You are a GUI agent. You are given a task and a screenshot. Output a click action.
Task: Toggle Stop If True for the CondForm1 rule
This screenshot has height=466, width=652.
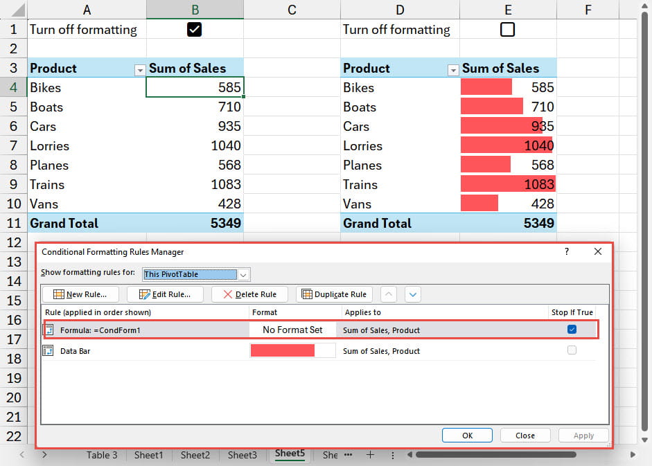click(x=572, y=330)
